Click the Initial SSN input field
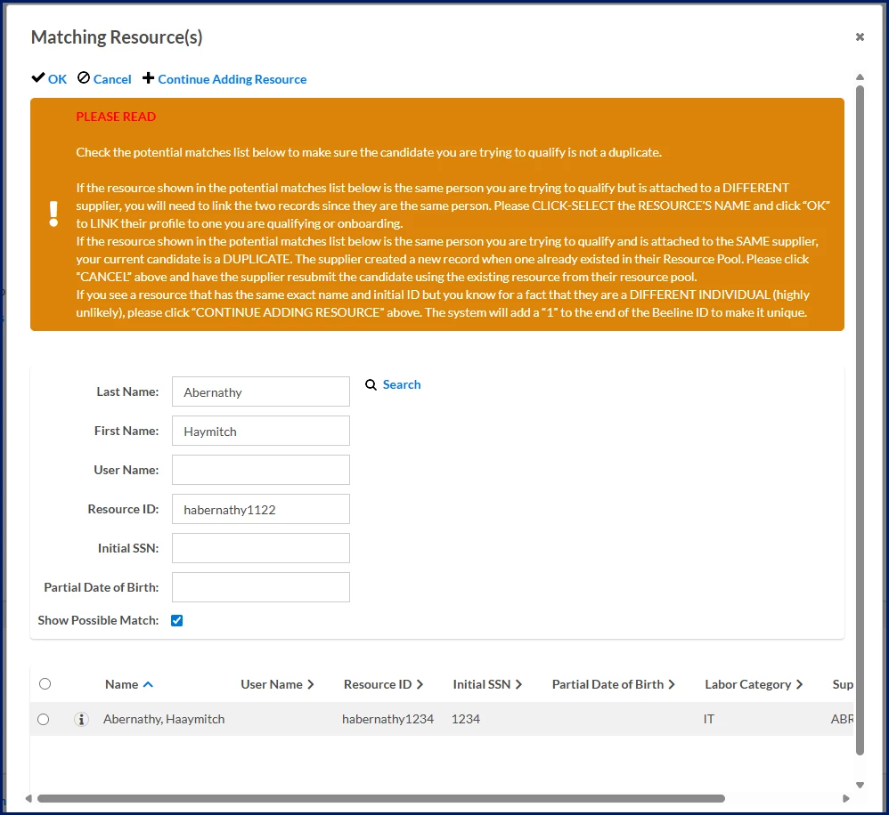This screenshot has height=815, width=889. pos(261,548)
